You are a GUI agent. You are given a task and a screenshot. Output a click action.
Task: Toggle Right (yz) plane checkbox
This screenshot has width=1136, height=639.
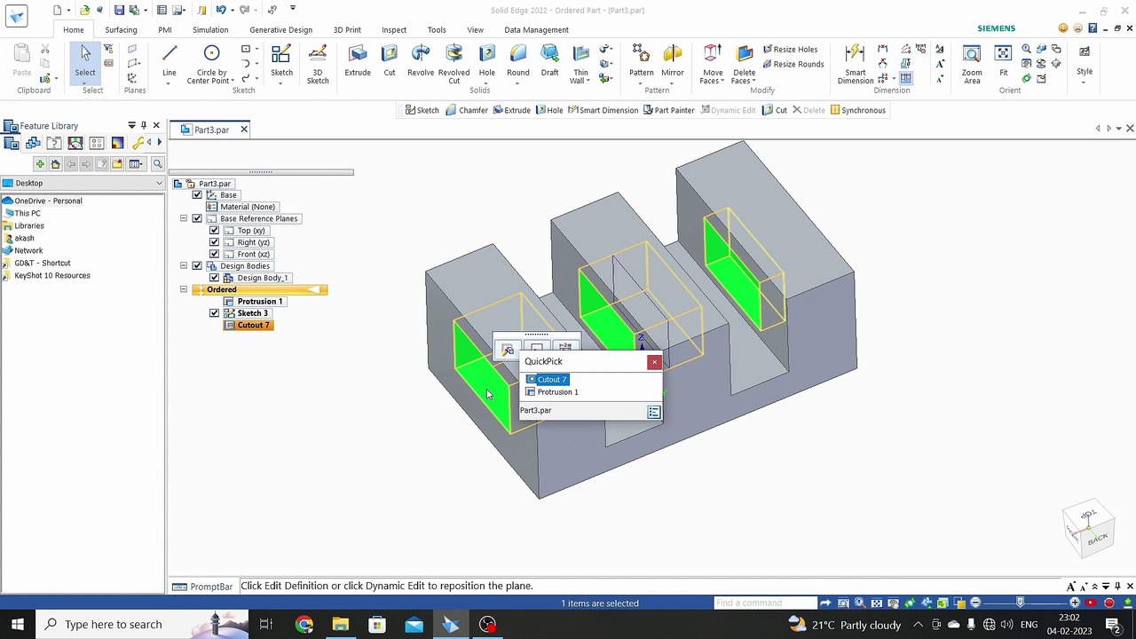pyautogui.click(x=214, y=242)
